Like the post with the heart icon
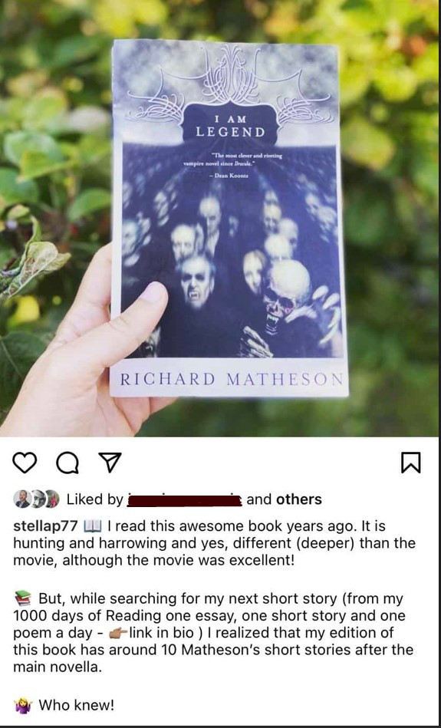The width and height of the screenshot is (441, 728). coord(23,463)
